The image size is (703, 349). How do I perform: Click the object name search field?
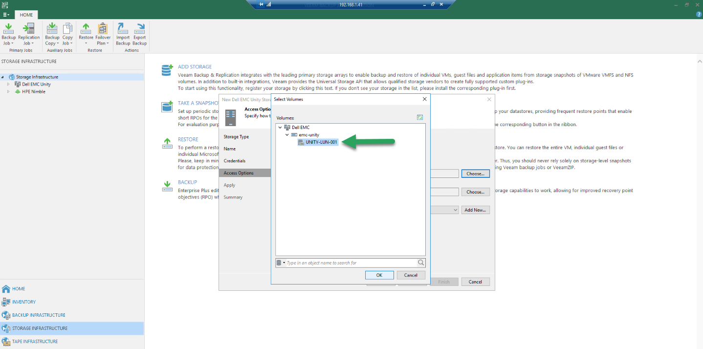(351, 263)
